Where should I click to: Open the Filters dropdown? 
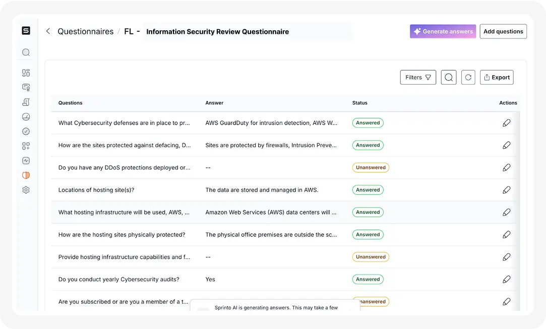418,77
